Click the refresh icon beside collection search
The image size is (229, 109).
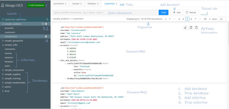click(3, 19)
